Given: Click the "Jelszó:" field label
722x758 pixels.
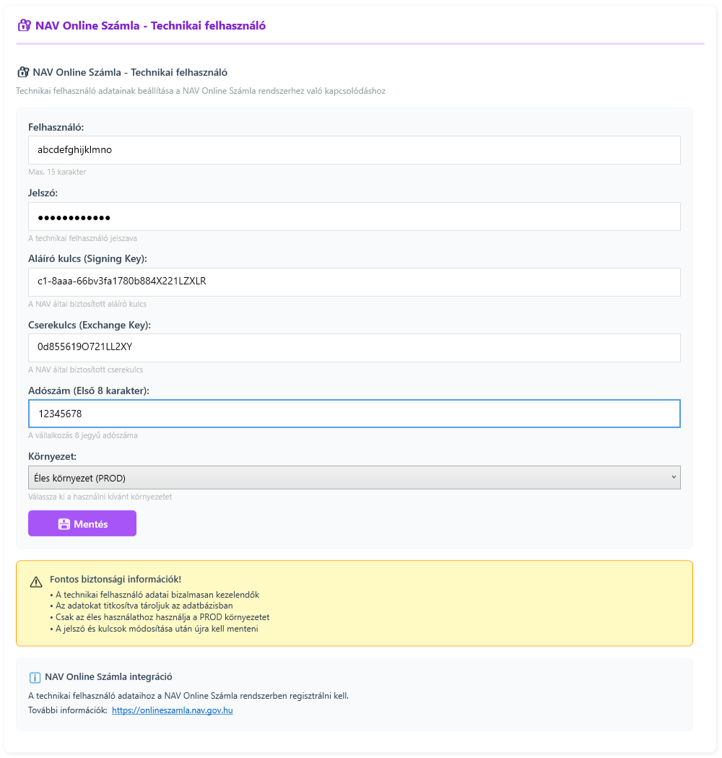Looking at the screenshot, I should (43, 193).
